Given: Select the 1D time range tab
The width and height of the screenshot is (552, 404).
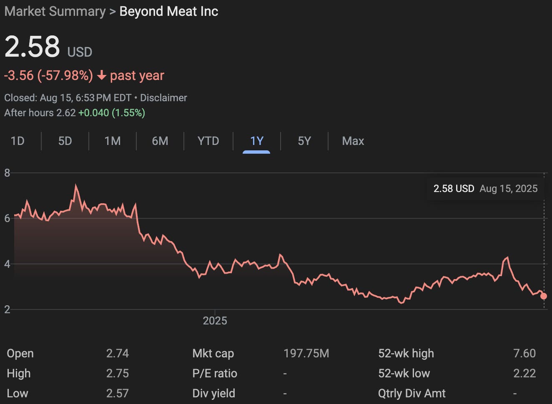Looking at the screenshot, I should click(18, 141).
